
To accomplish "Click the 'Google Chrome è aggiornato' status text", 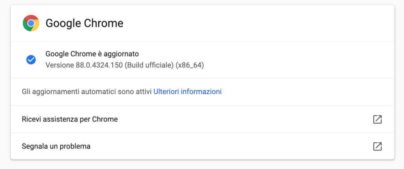I will [x=92, y=54].
